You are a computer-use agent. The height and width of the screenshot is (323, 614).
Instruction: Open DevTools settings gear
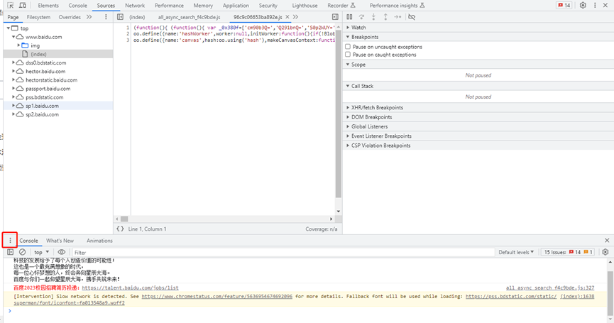point(583,5)
